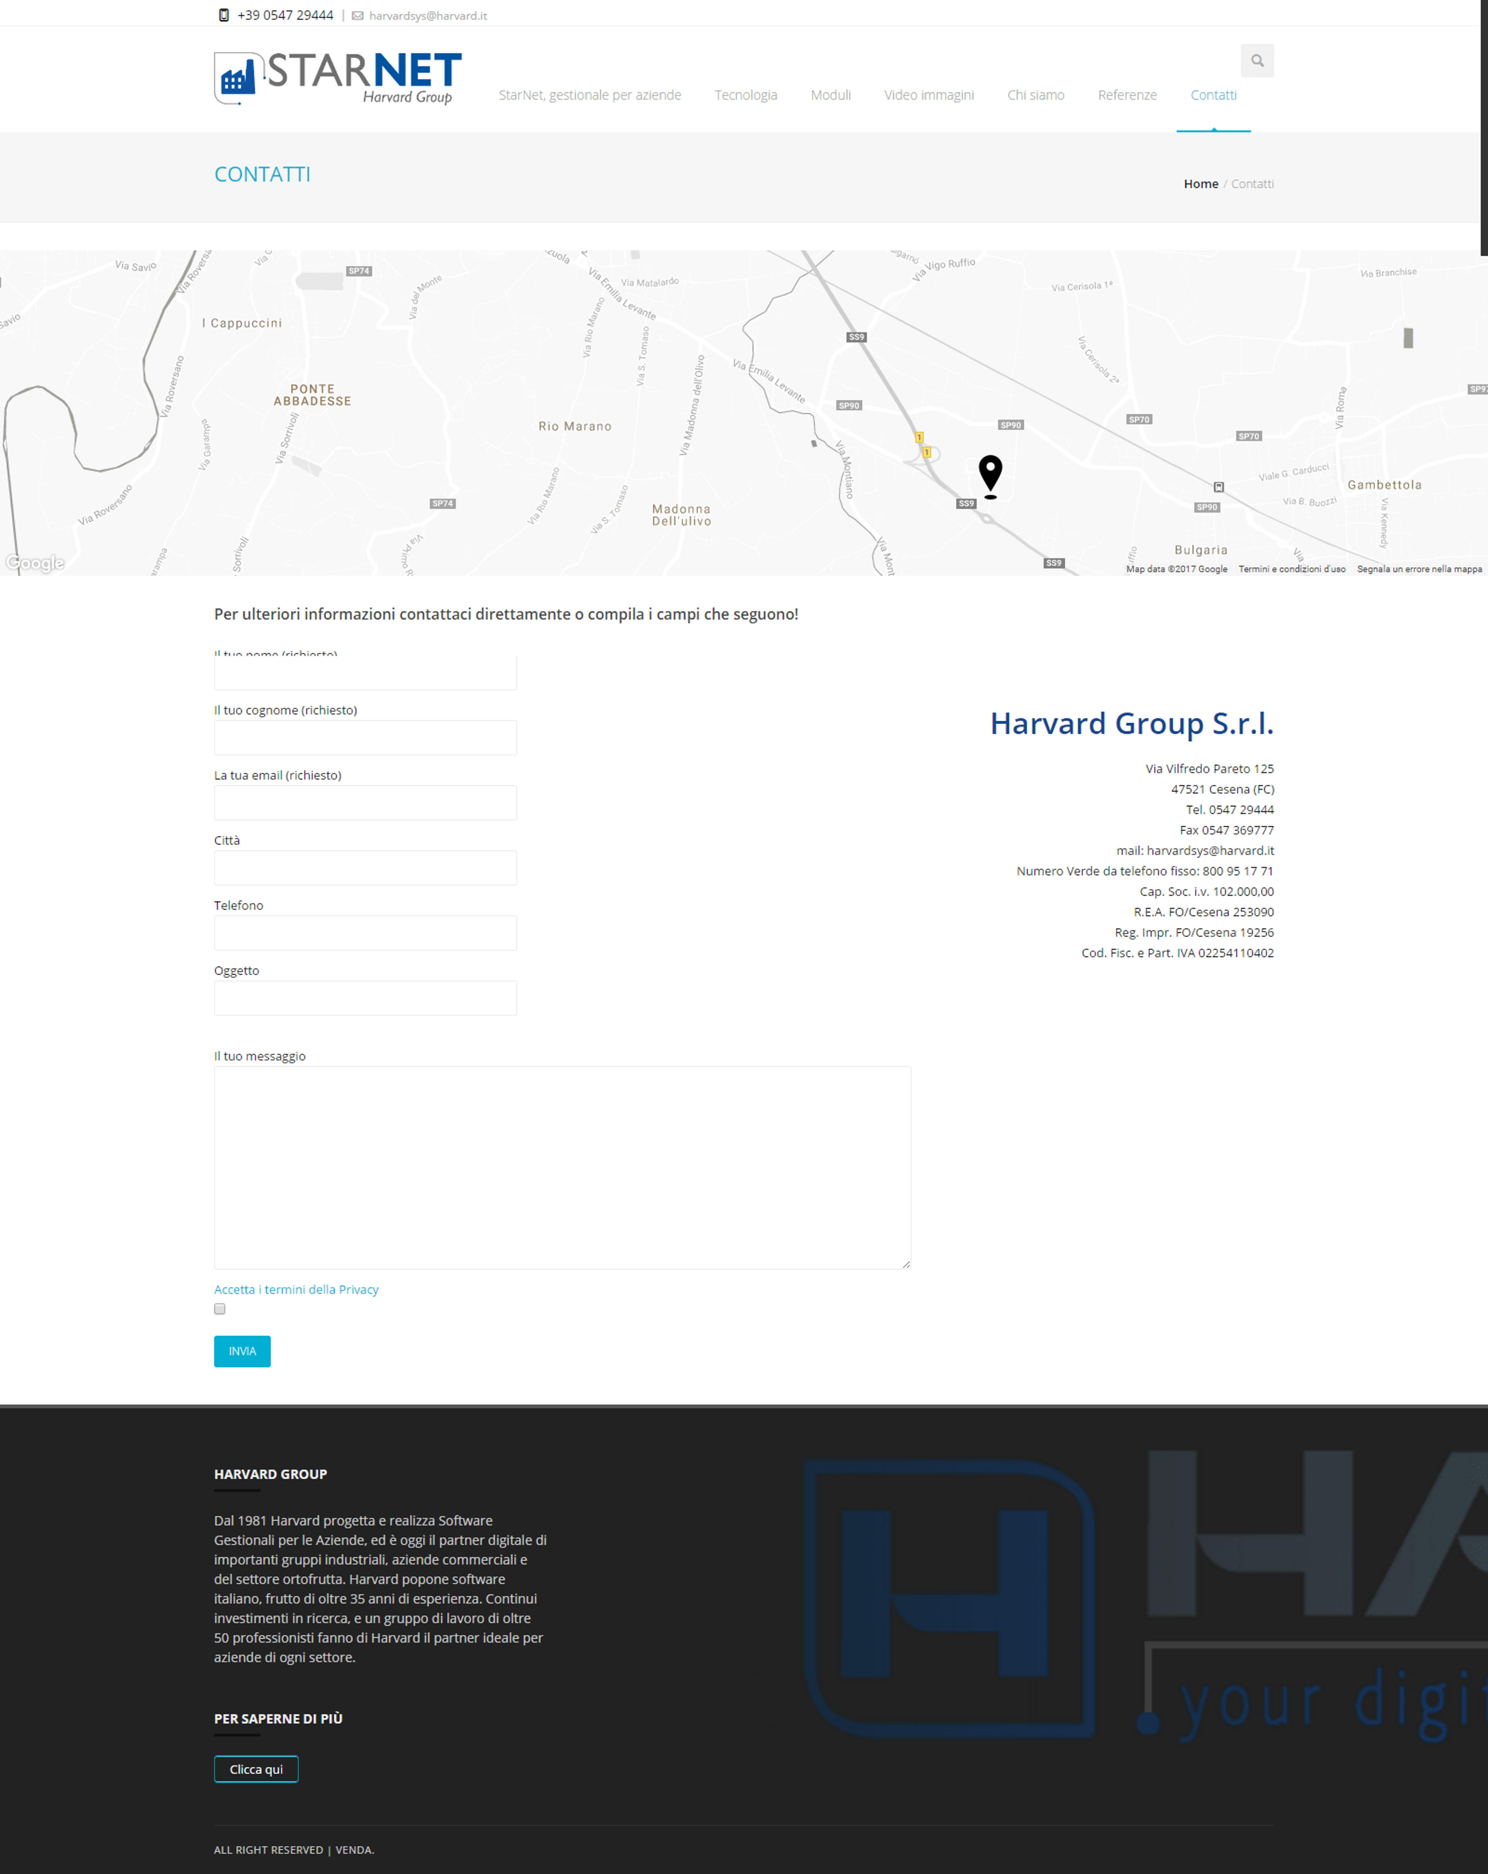Open the search magnifier icon in header
The image size is (1488, 1874).
click(x=1257, y=61)
